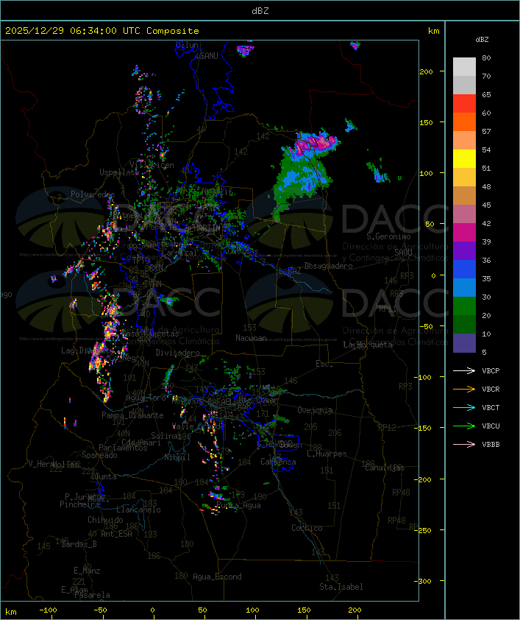Click the Agua_Toro map label

146,398
